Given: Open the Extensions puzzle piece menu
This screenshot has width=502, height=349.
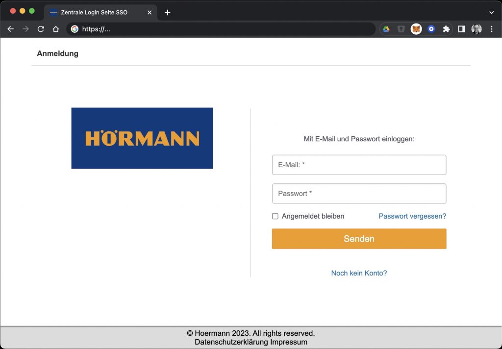Looking at the screenshot, I should tap(446, 29).
